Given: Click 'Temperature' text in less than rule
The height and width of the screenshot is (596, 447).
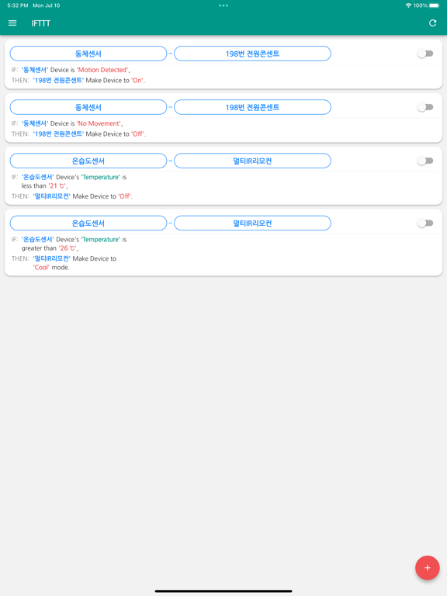Looking at the screenshot, I should click(101, 177).
